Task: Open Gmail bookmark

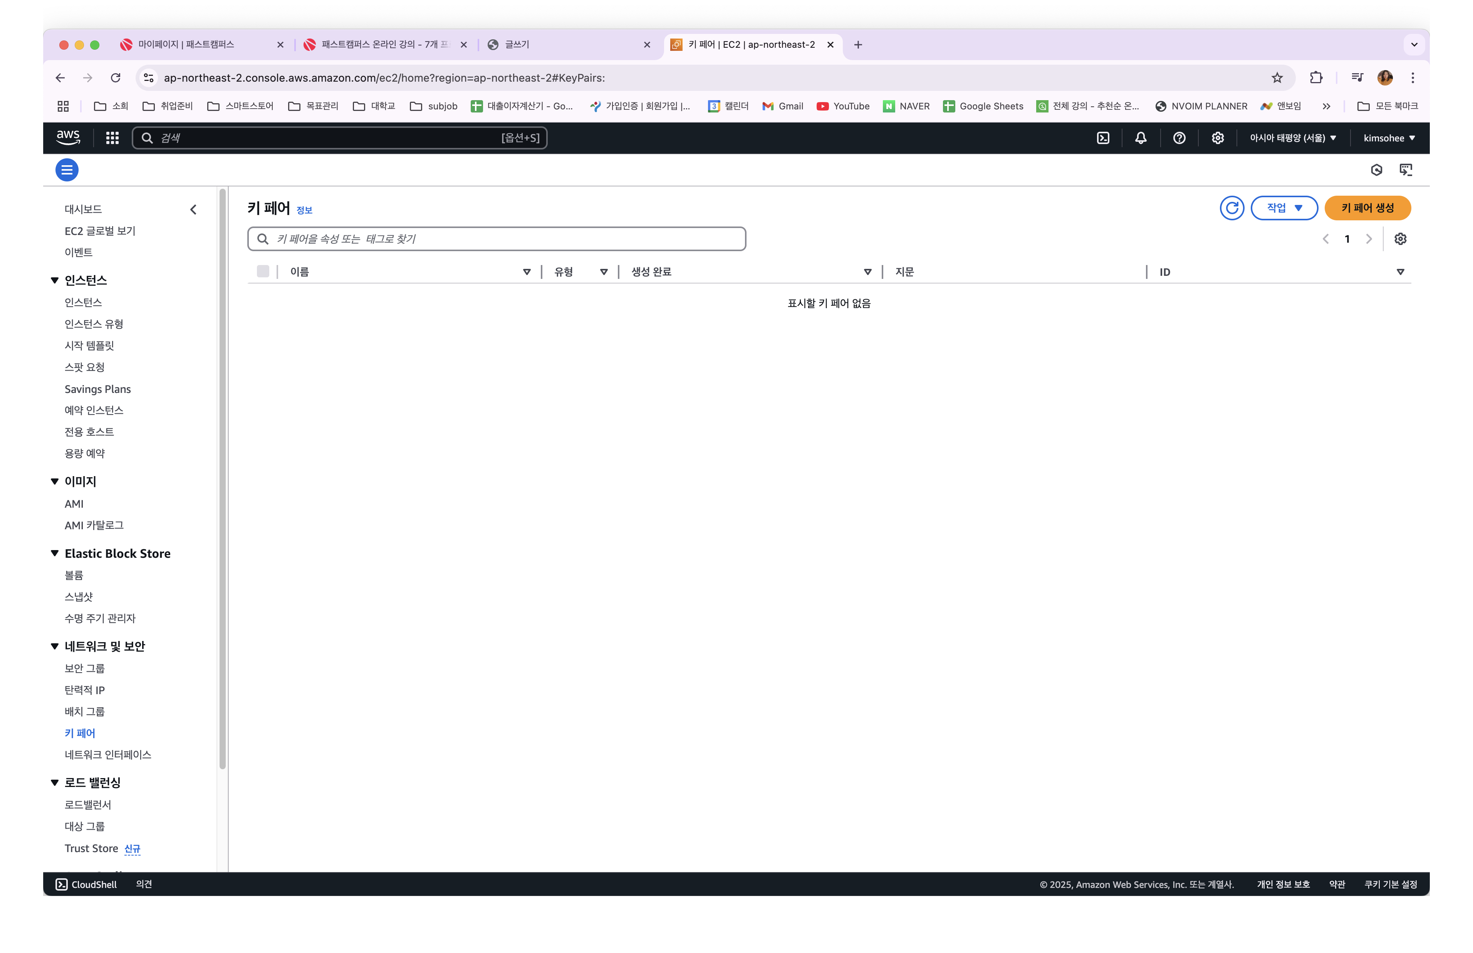Action: [x=783, y=106]
